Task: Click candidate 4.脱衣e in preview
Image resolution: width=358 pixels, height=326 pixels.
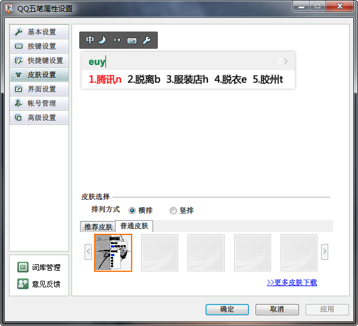Action: pyautogui.click(x=231, y=80)
